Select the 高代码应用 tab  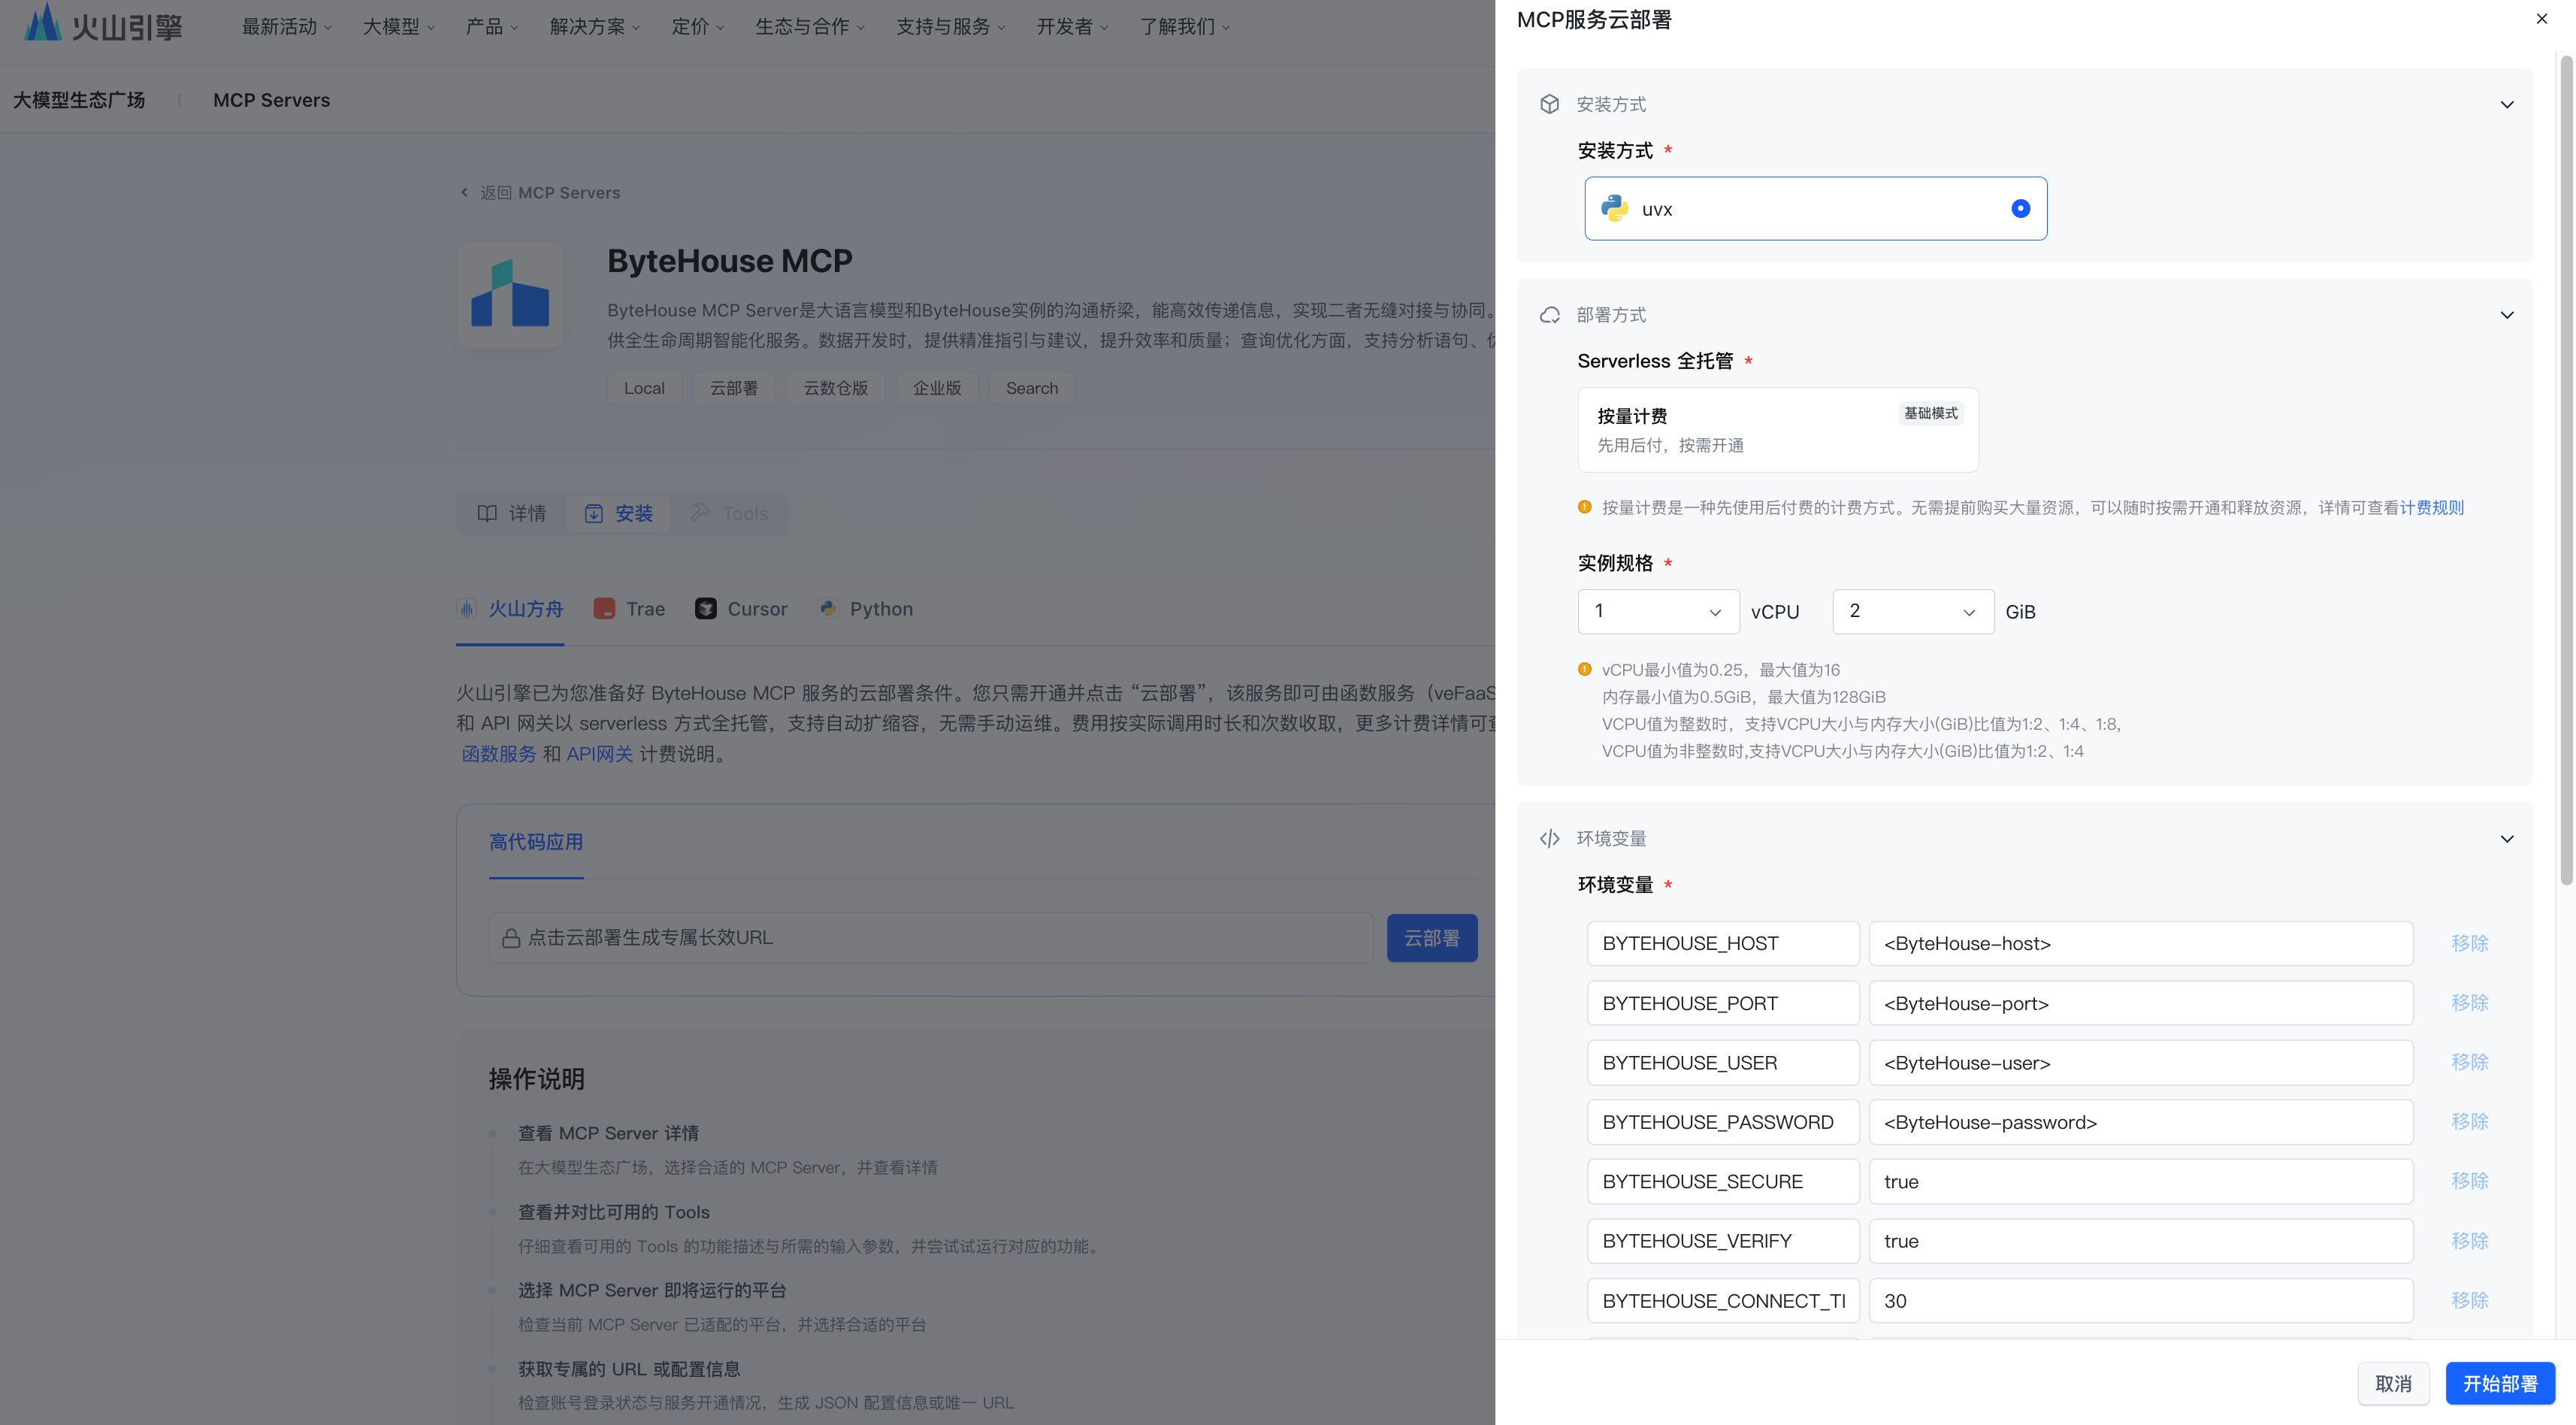(536, 842)
